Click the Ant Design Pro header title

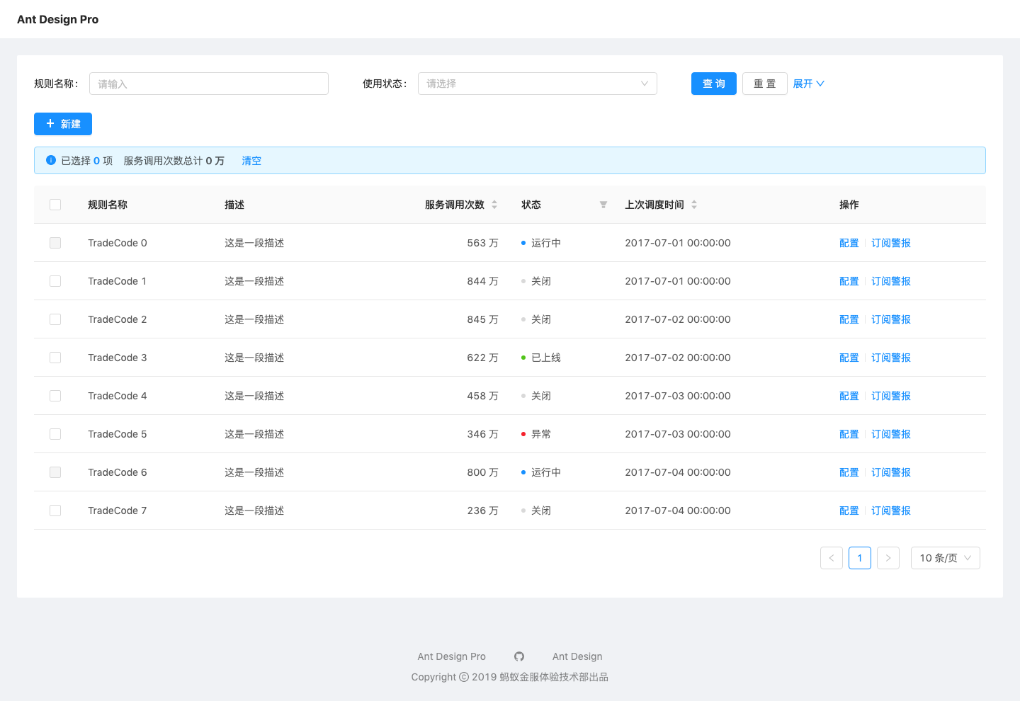[x=58, y=19]
